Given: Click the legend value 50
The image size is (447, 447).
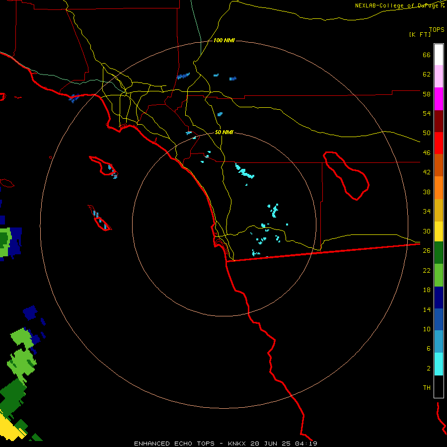Looking at the screenshot, I should (x=427, y=133).
